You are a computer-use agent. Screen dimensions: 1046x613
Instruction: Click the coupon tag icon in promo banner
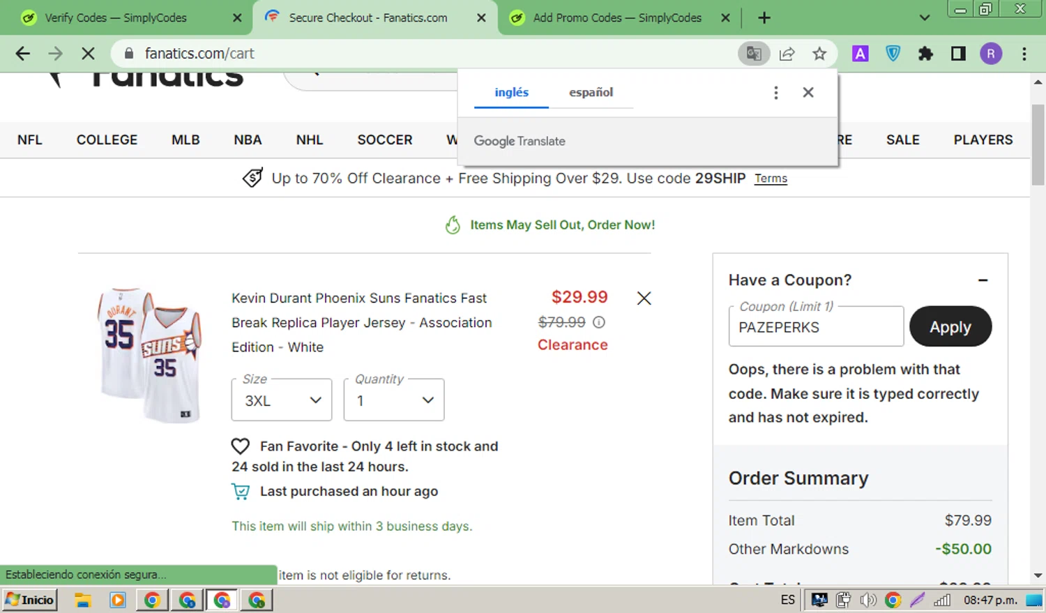(x=252, y=178)
